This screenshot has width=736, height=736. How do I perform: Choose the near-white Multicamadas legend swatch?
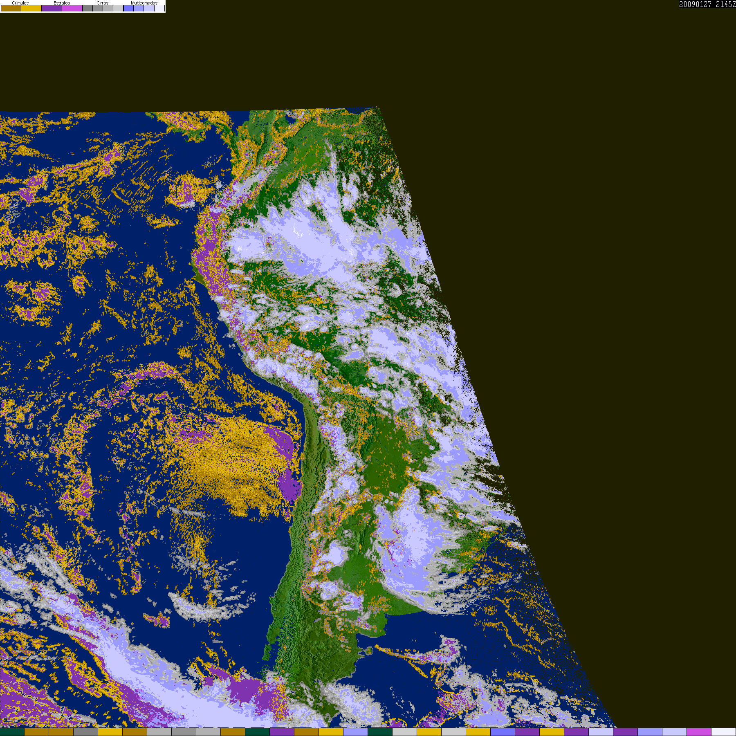pos(159,8)
